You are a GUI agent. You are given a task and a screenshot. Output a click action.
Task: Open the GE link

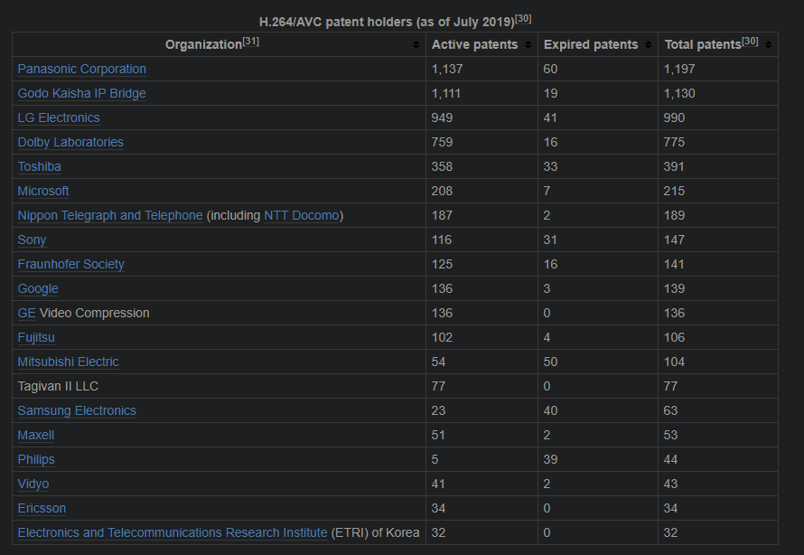(27, 313)
